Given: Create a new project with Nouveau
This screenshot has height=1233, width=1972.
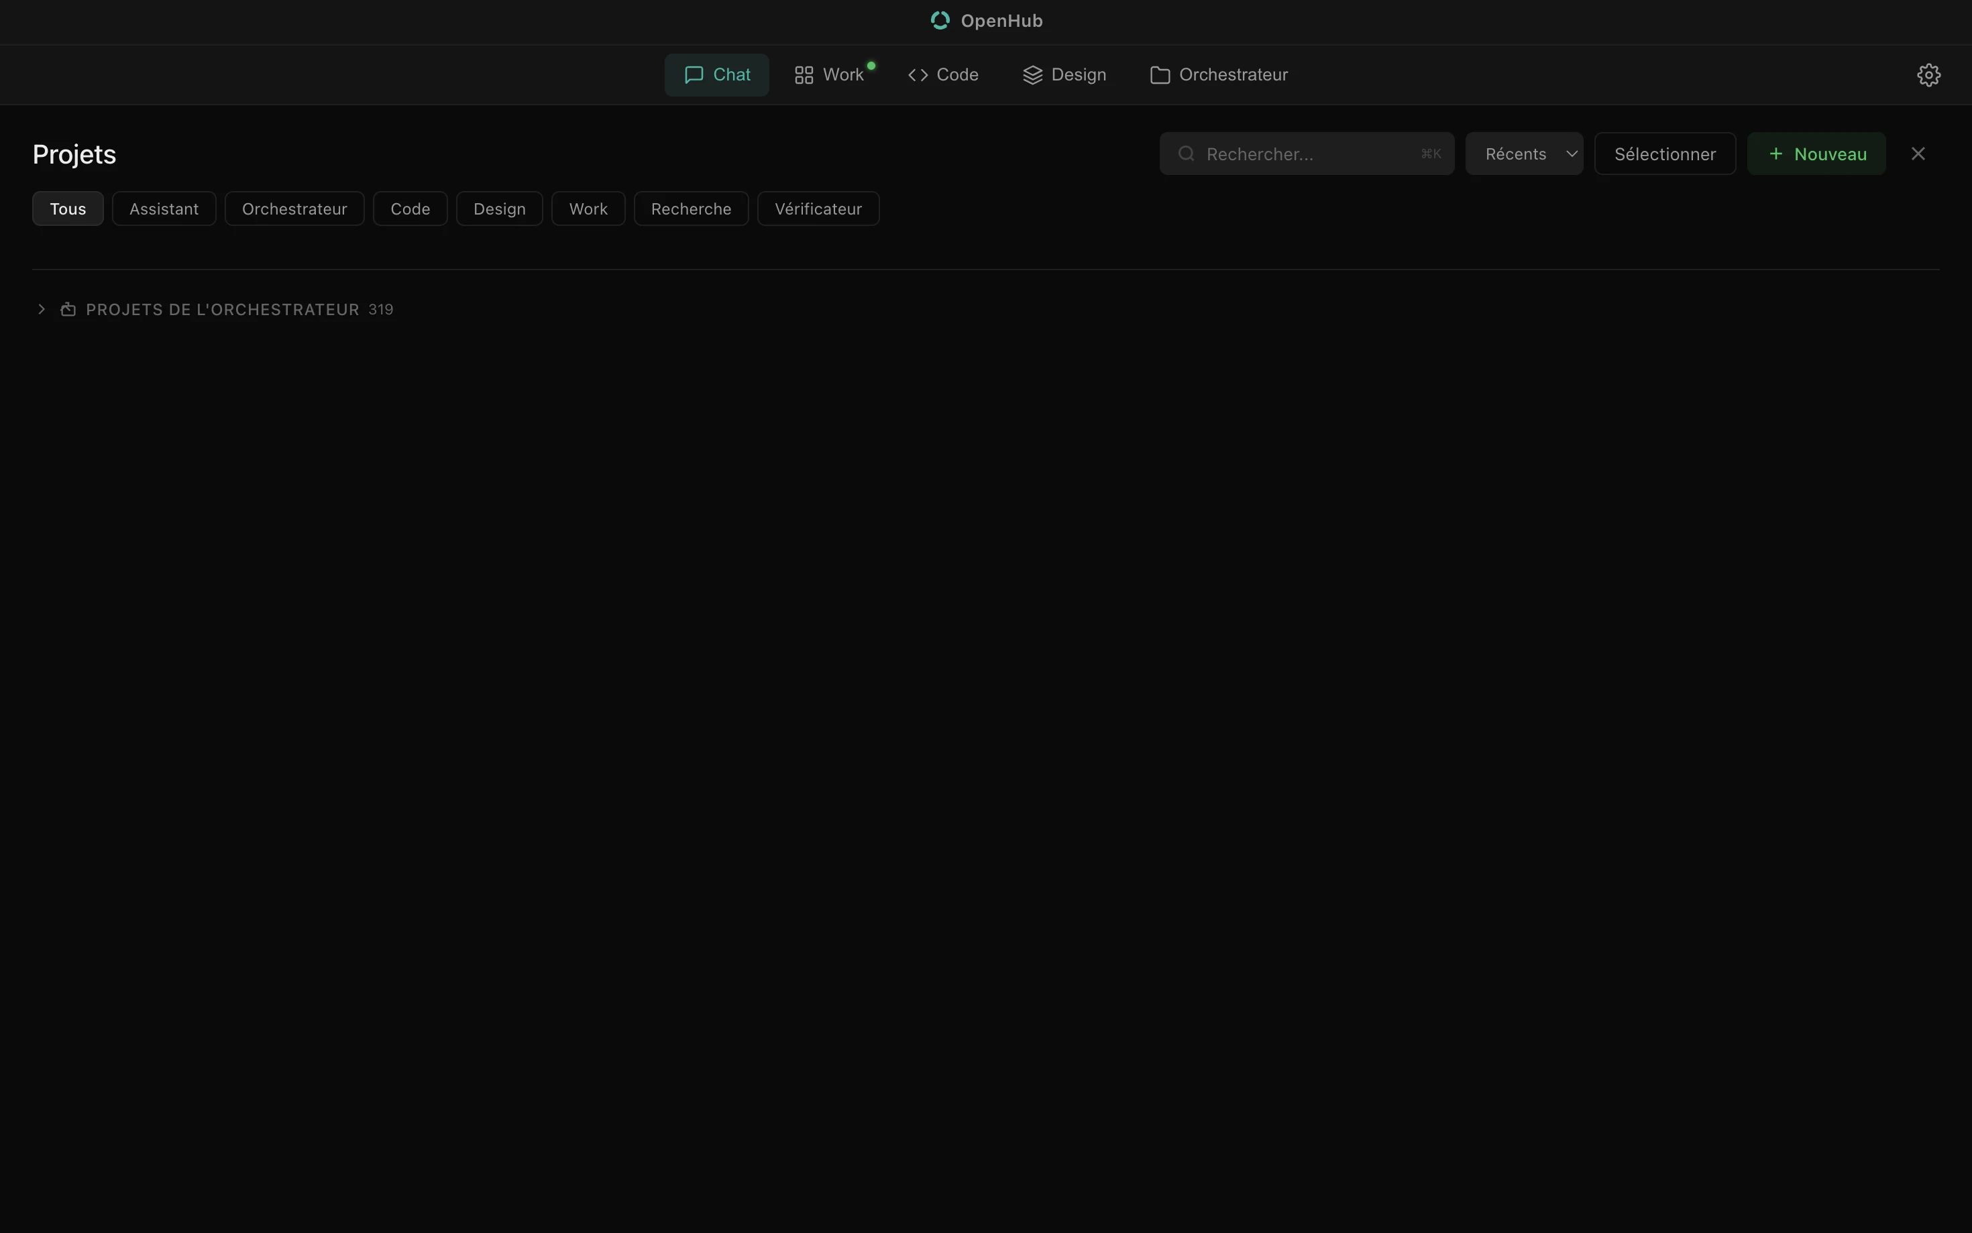Looking at the screenshot, I should [x=1816, y=154].
